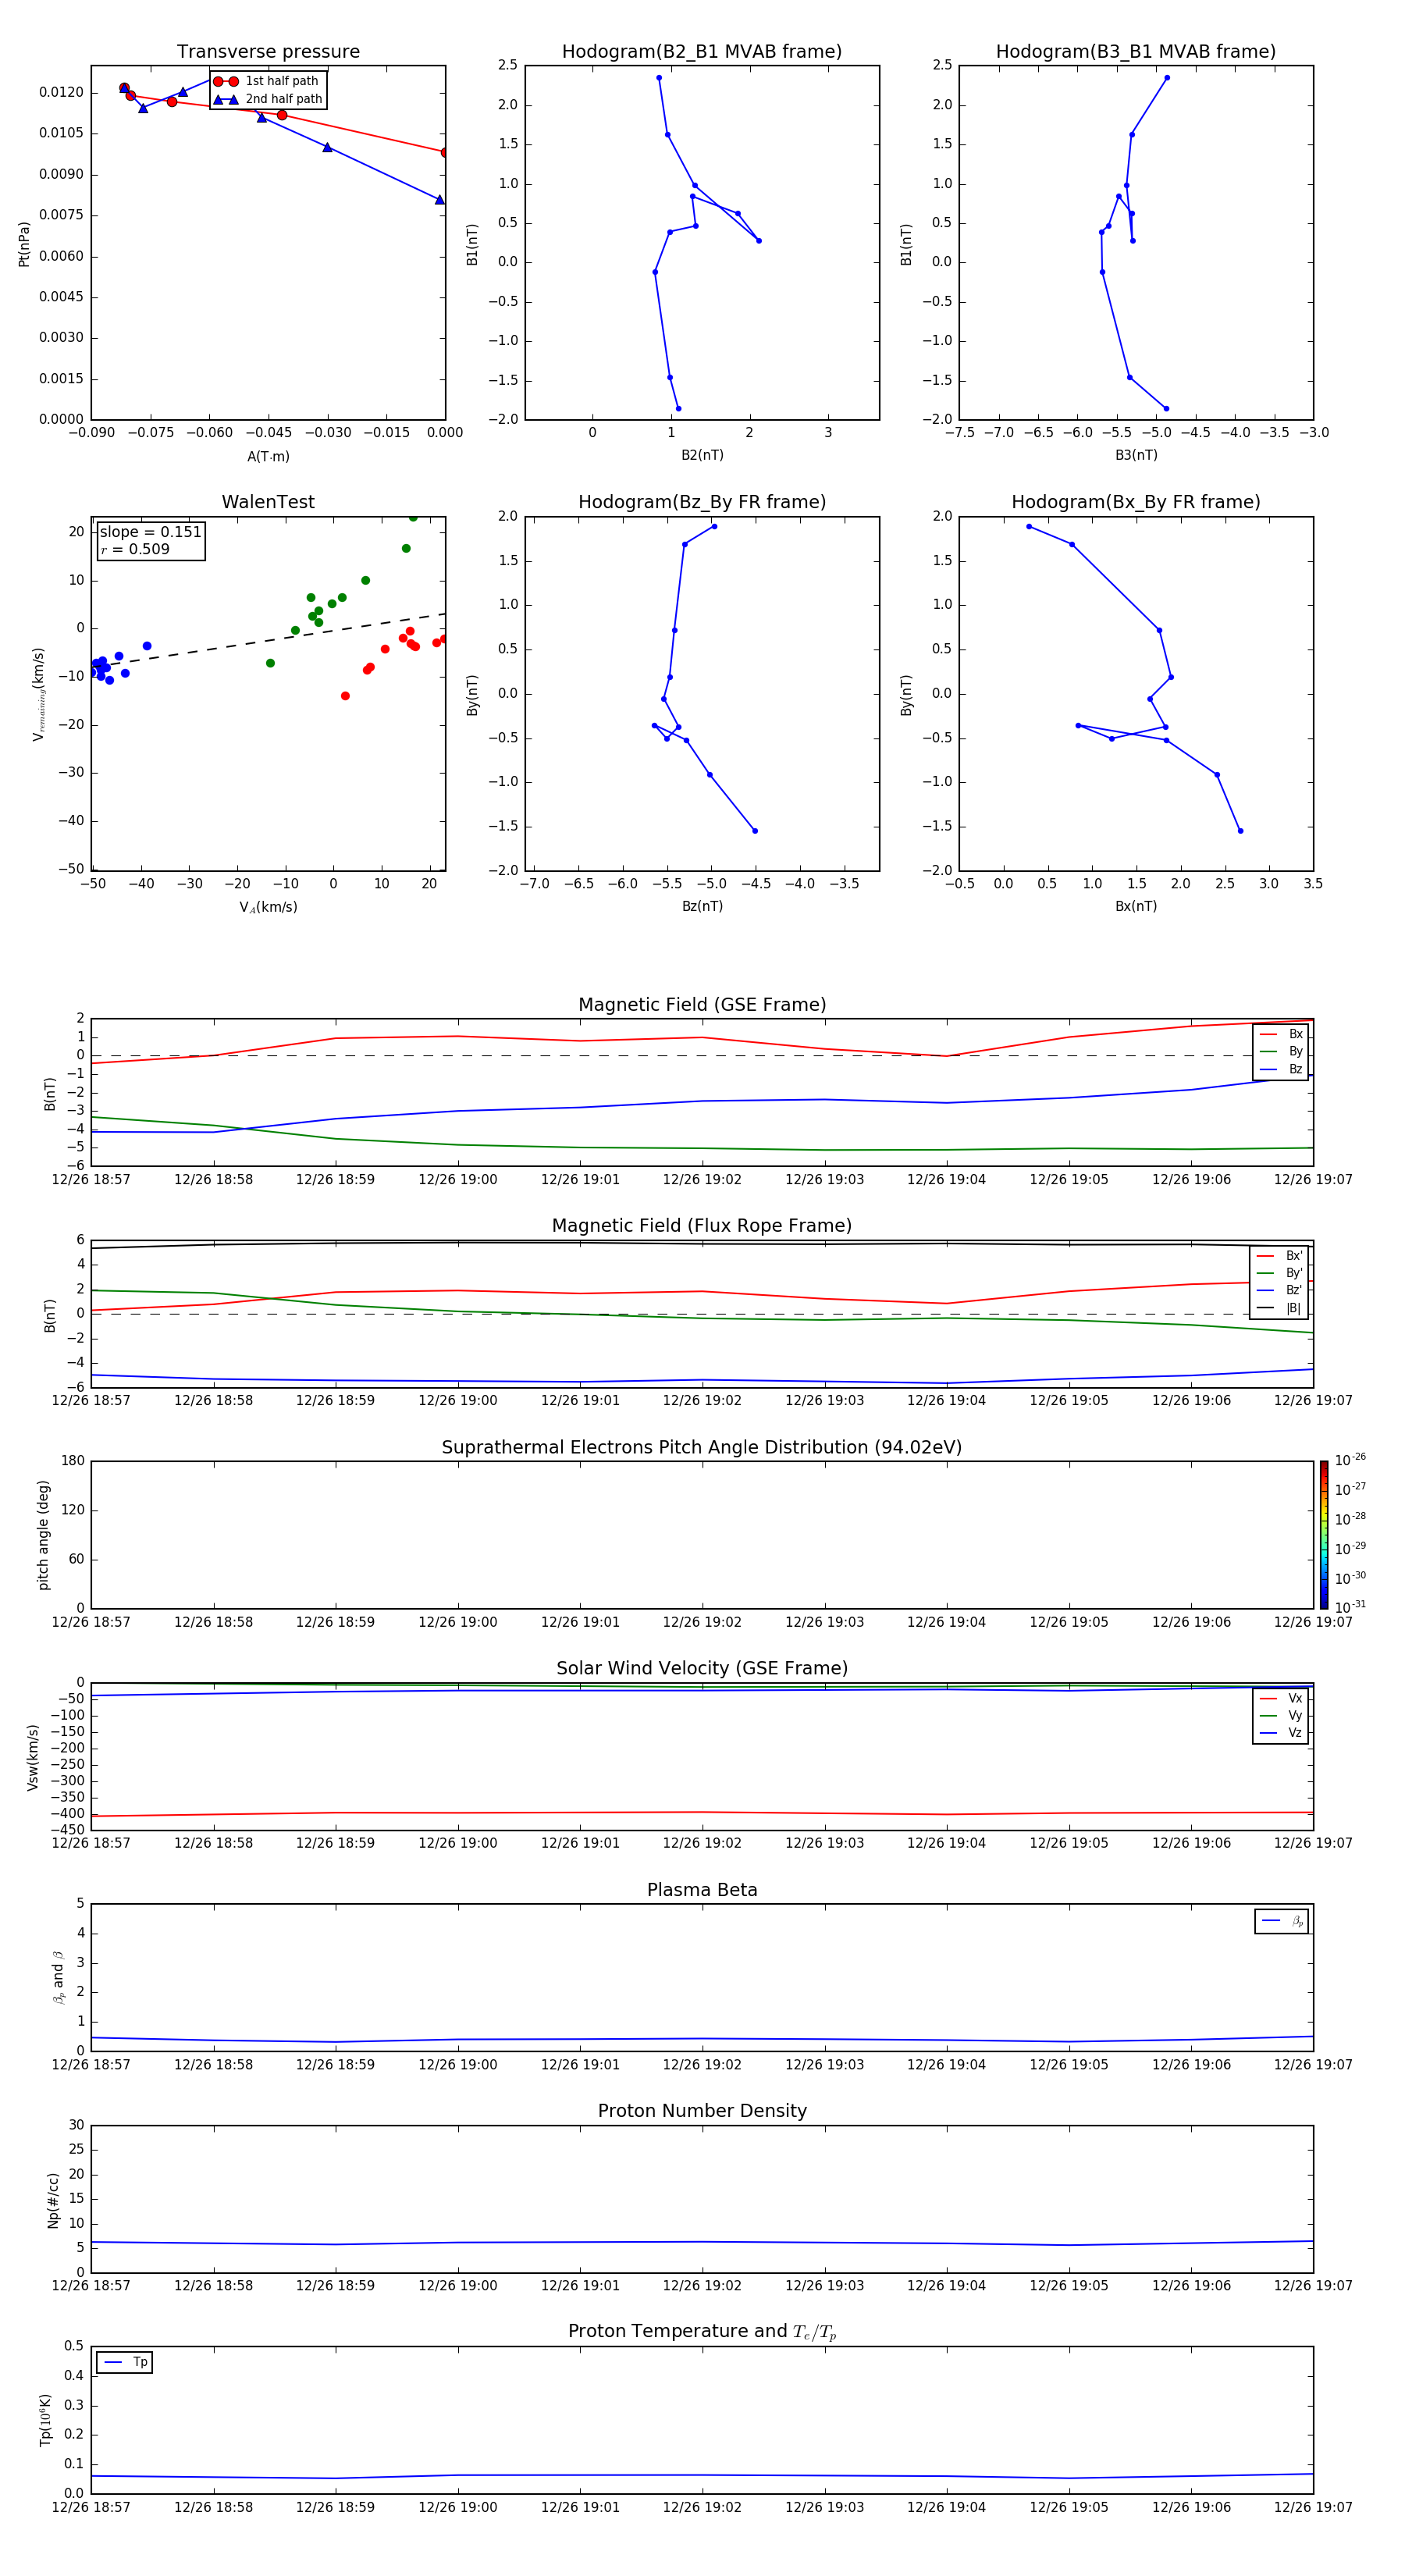Click the "By'" flux rope legend entry
Image resolution: width=1405 pixels, height=2576 pixels.
1280,1273
